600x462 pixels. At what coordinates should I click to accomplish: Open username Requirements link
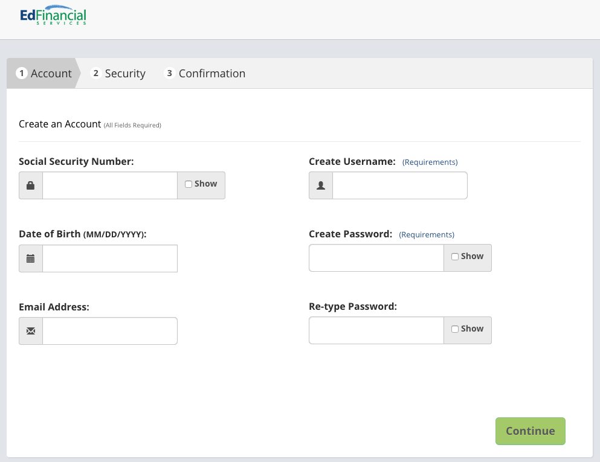tap(430, 162)
